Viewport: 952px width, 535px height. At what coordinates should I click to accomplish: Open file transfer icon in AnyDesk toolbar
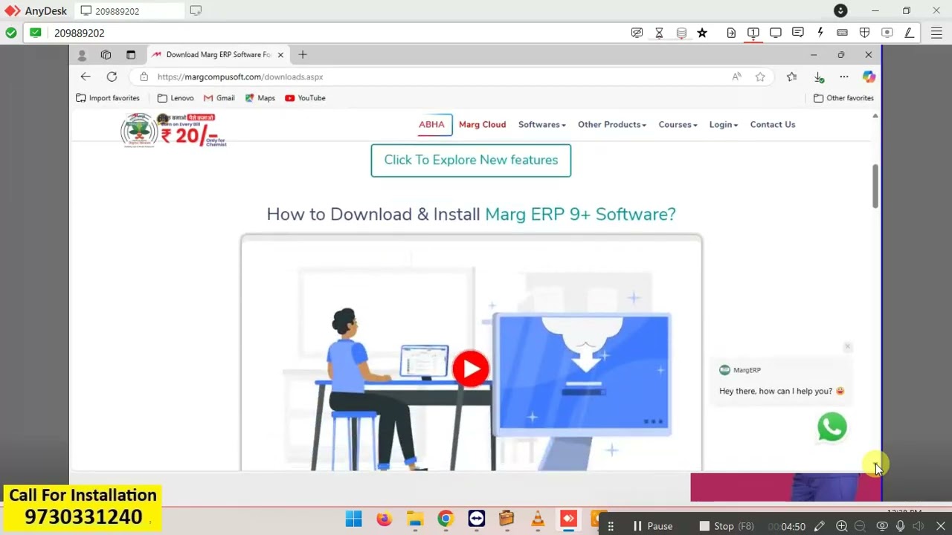pos(731,33)
